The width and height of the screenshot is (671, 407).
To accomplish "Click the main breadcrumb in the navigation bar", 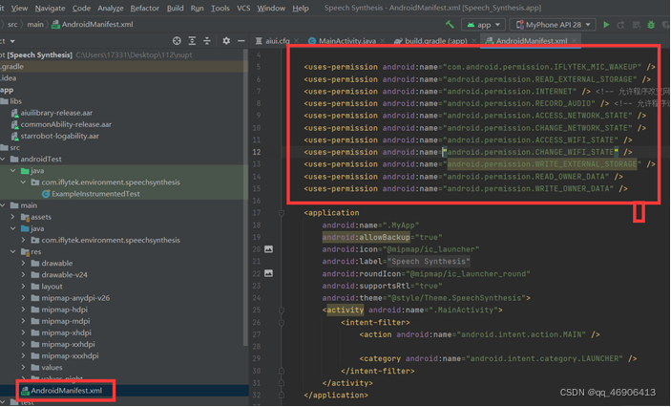I will (x=35, y=25).
